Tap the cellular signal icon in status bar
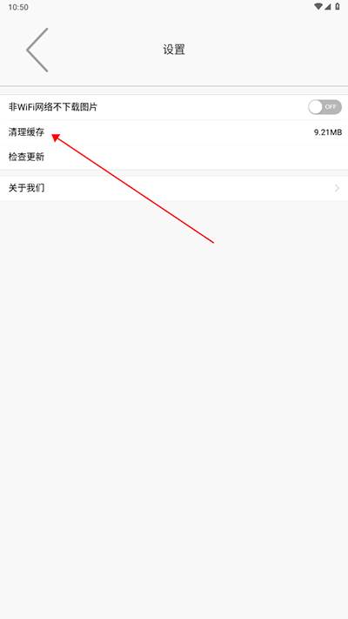Image resolution: width=348 pixels, height=619 pixels. [327, 6]
